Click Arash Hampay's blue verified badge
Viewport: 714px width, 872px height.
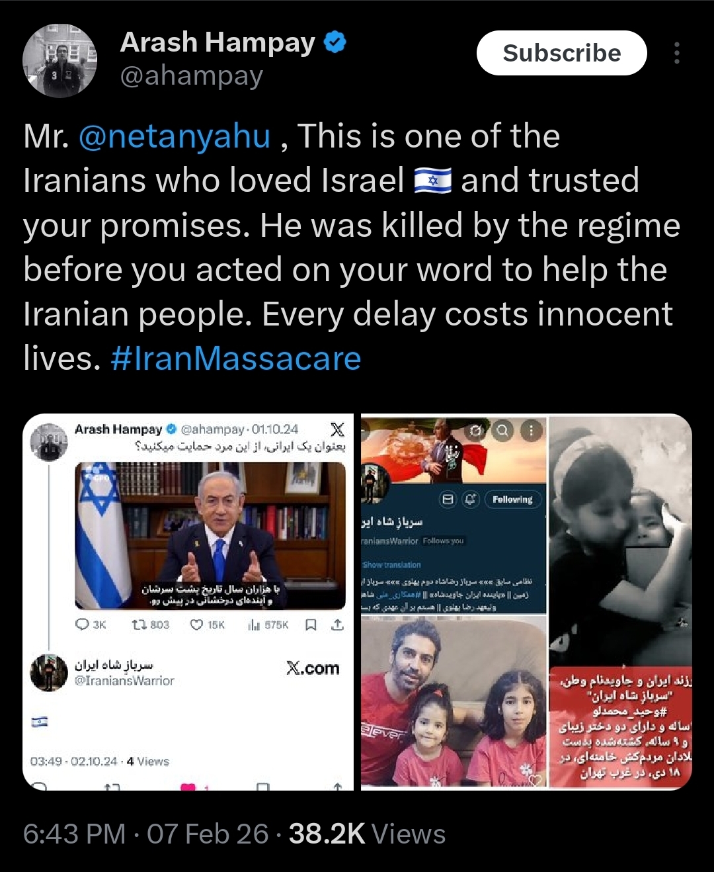335,43
